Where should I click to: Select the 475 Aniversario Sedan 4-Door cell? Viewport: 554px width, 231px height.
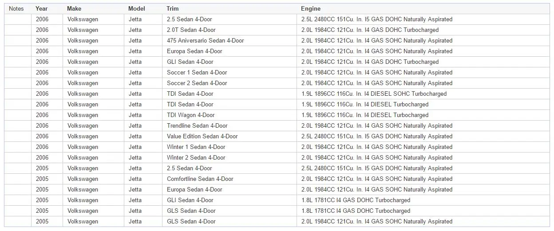tap(230, 41)
